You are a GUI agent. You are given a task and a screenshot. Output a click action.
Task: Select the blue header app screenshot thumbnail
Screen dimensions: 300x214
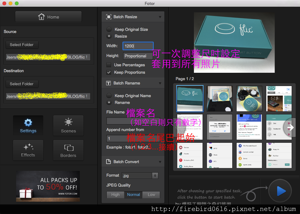point(249,127)
